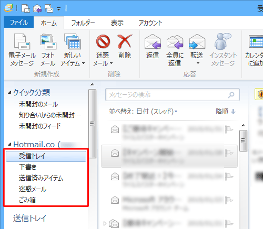This screenshot has width=263, height=229.
Task: Click the threaded conversation envelope icon
Action: (x=114, y=223)
